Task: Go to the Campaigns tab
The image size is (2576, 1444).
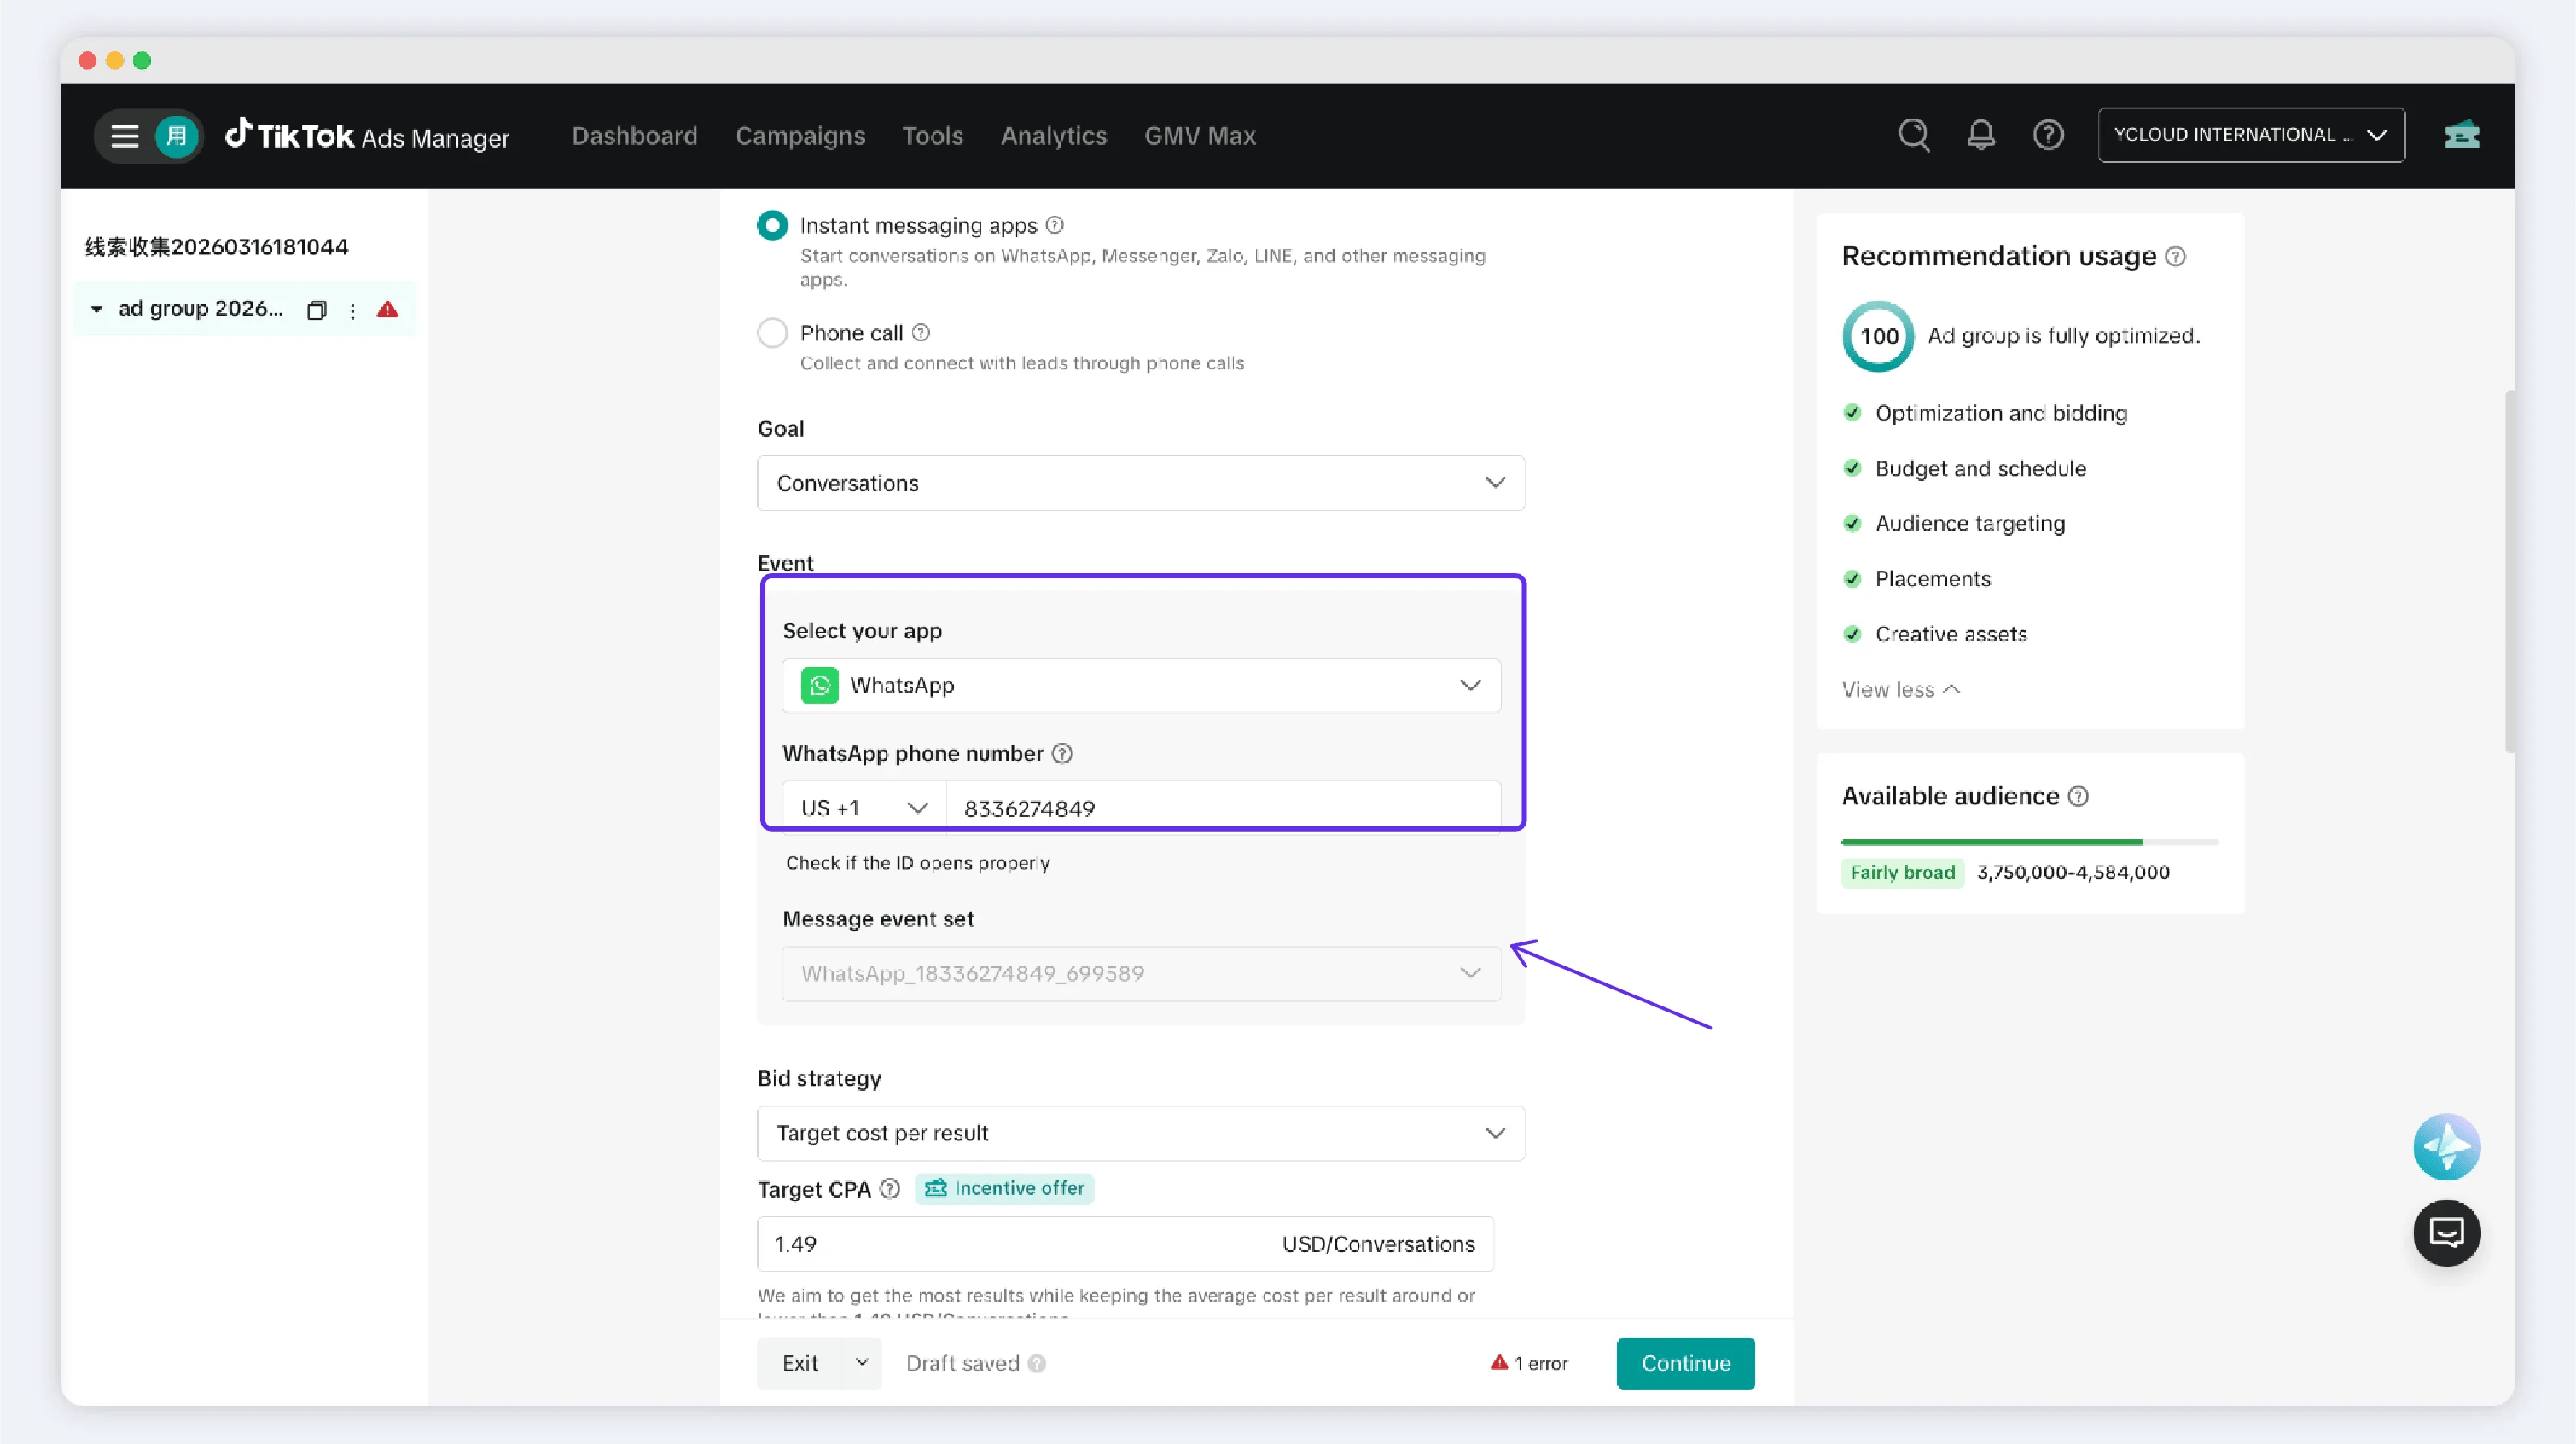Action: pyautogui.click(x=800, y=135)
